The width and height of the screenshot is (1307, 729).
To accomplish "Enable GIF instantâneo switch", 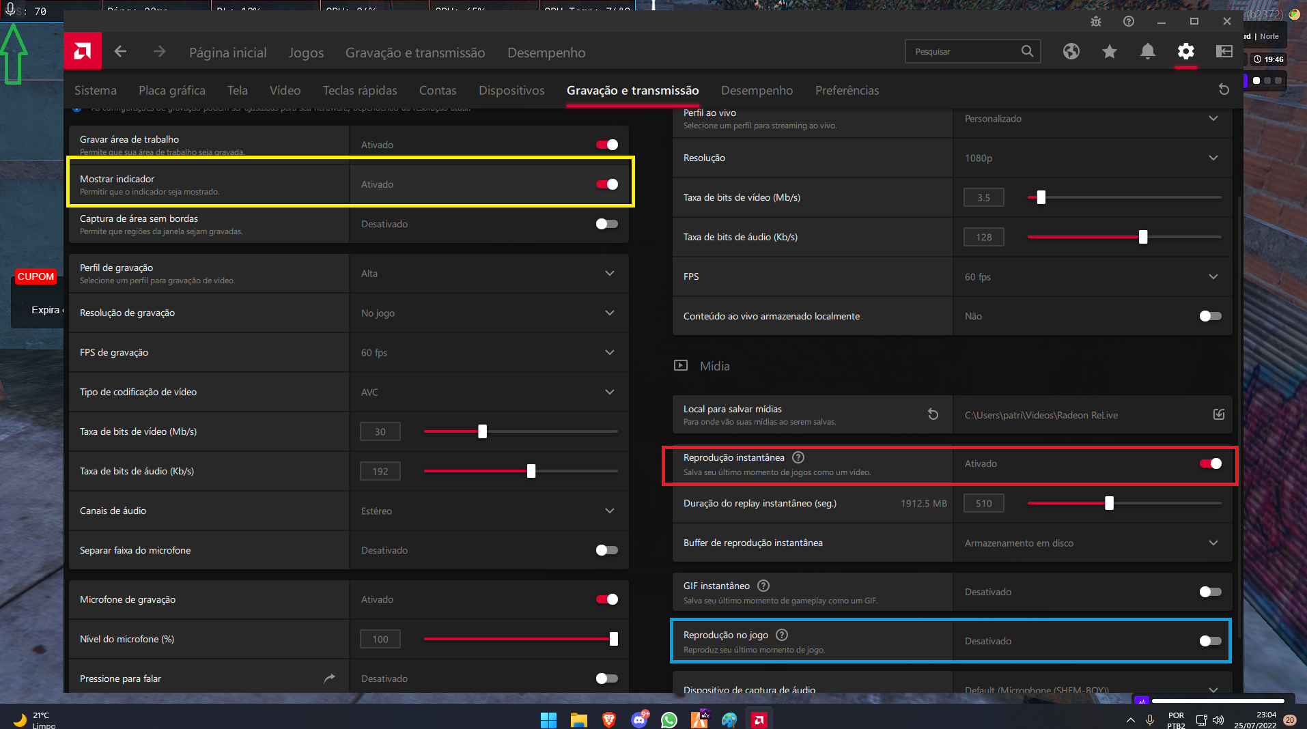I will tap(1210, 592).
